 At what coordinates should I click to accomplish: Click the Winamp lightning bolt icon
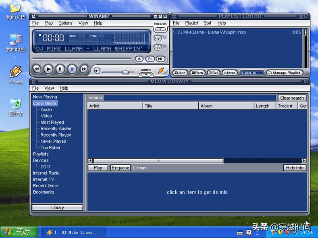pos(161,71)
